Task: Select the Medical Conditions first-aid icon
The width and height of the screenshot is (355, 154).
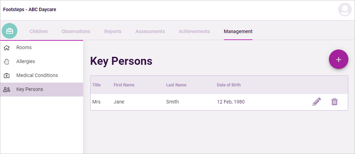Action: click(x=7, y=76)
